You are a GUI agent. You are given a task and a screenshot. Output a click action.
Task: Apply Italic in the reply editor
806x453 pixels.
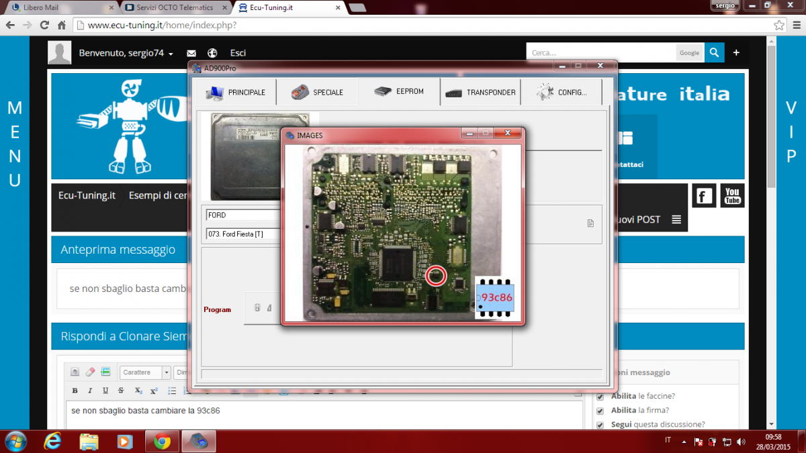coord(90,391)
